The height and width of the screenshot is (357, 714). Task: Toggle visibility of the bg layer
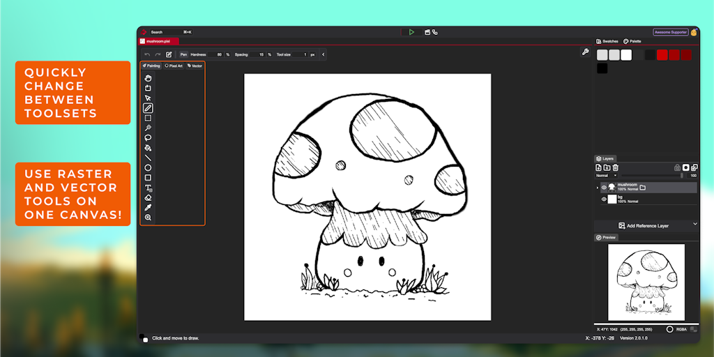point(604,199)
